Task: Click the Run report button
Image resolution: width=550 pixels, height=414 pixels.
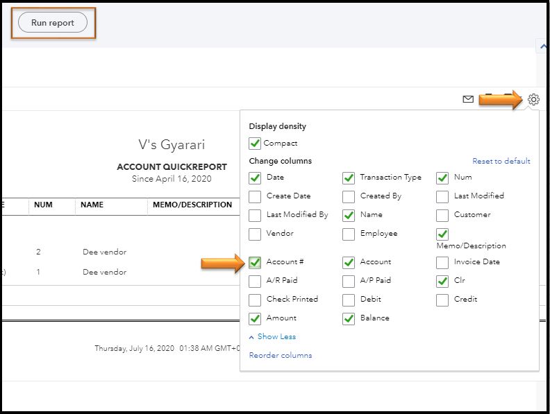Action: point(53,23)
